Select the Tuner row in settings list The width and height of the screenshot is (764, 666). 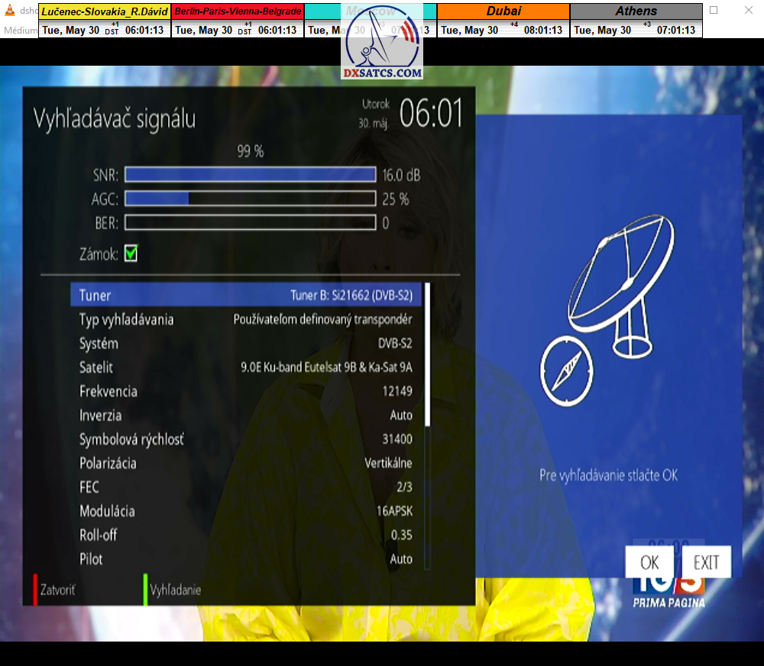[x=244, y=296]
